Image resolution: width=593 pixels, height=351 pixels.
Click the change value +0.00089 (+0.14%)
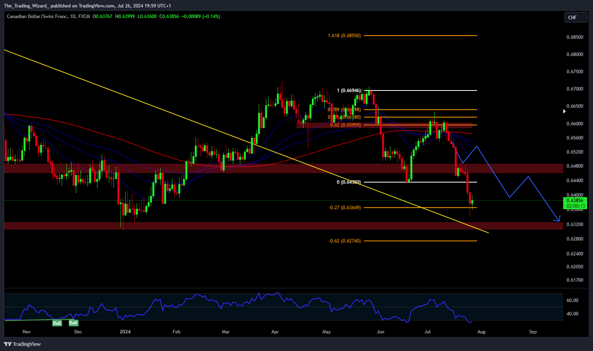(x=201, y=16)
